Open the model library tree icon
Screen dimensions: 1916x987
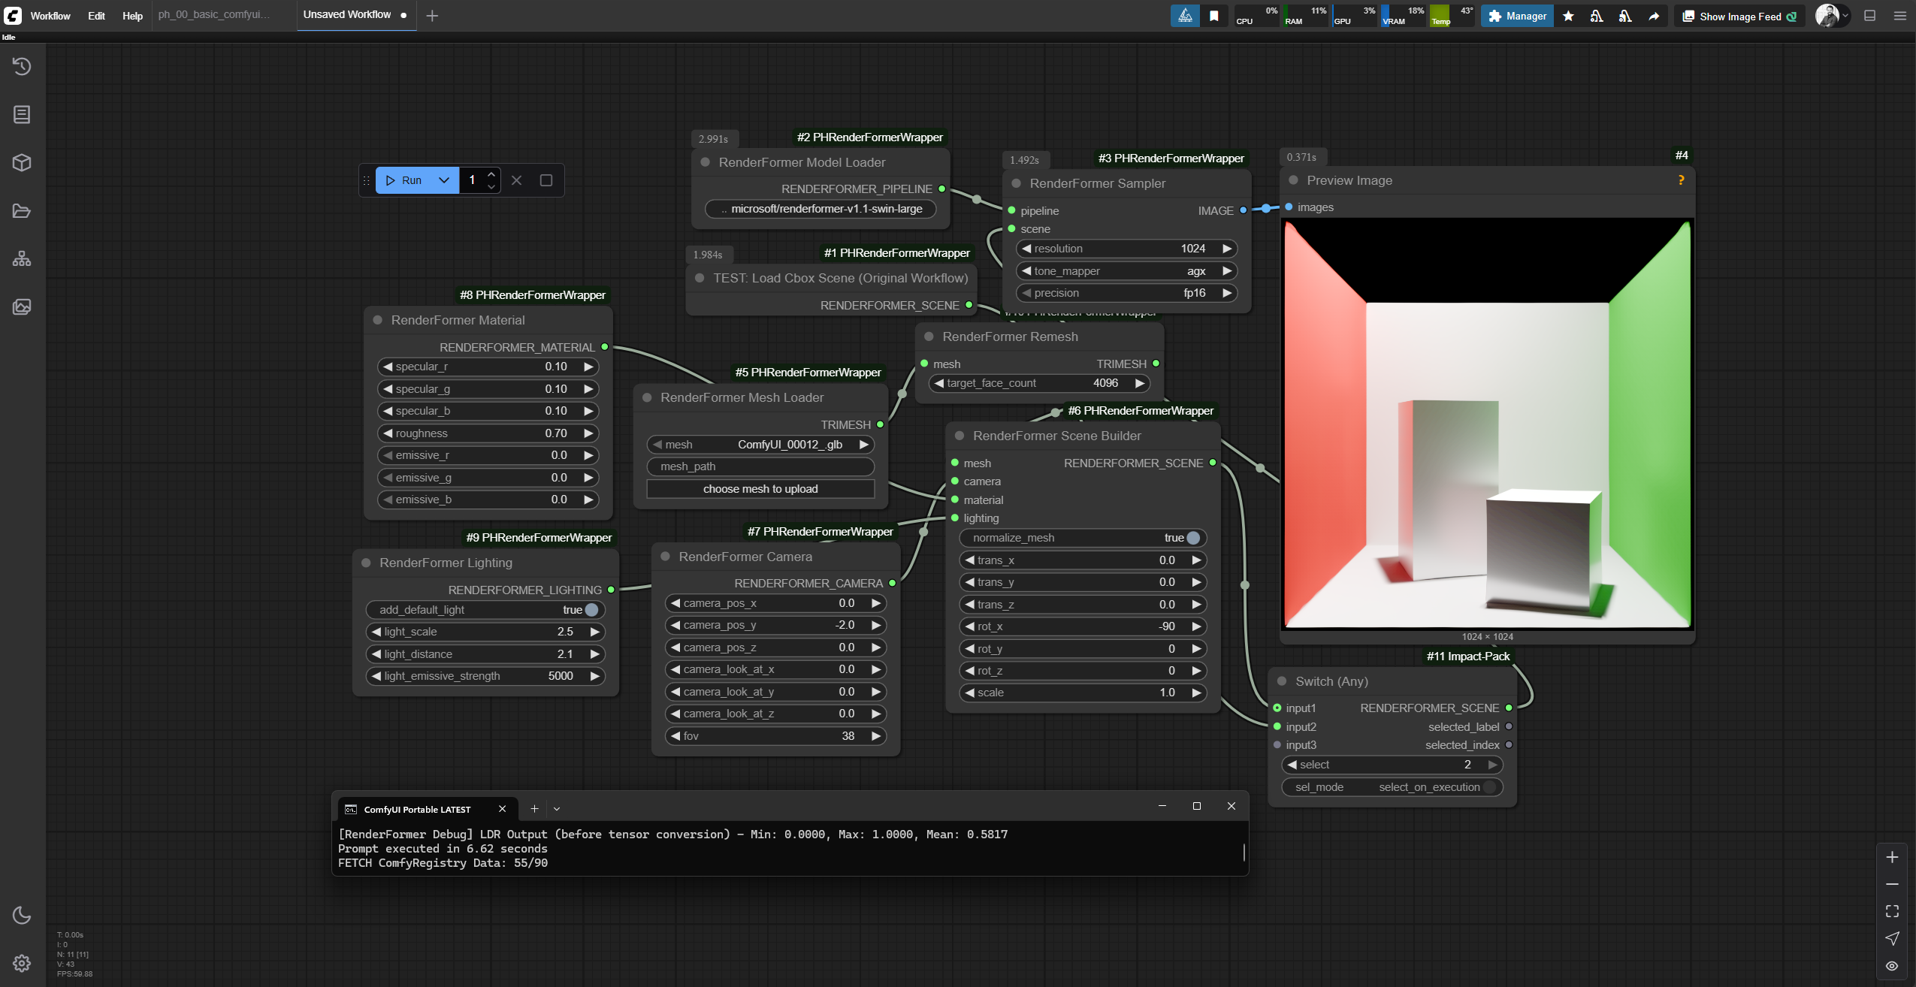(22, 258)
